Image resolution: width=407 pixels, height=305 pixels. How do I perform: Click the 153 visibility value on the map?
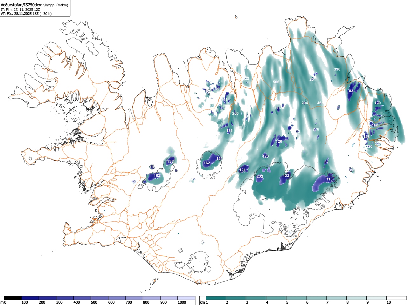(x=157, y=176)
